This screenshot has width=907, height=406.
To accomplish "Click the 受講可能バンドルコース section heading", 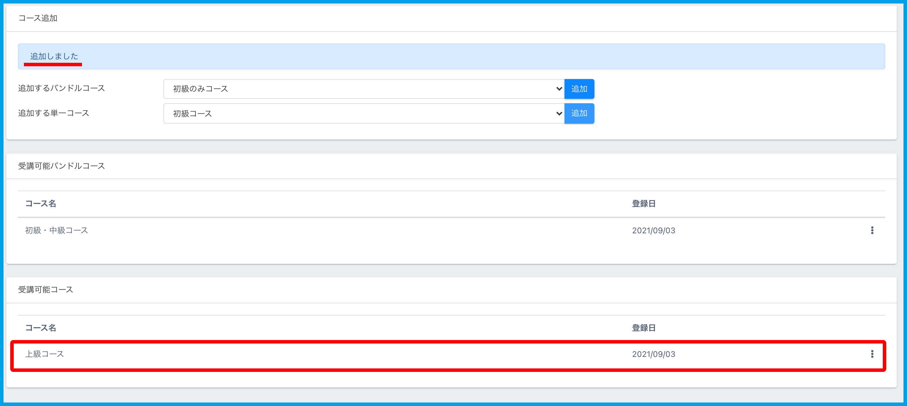I will point(62,166).
